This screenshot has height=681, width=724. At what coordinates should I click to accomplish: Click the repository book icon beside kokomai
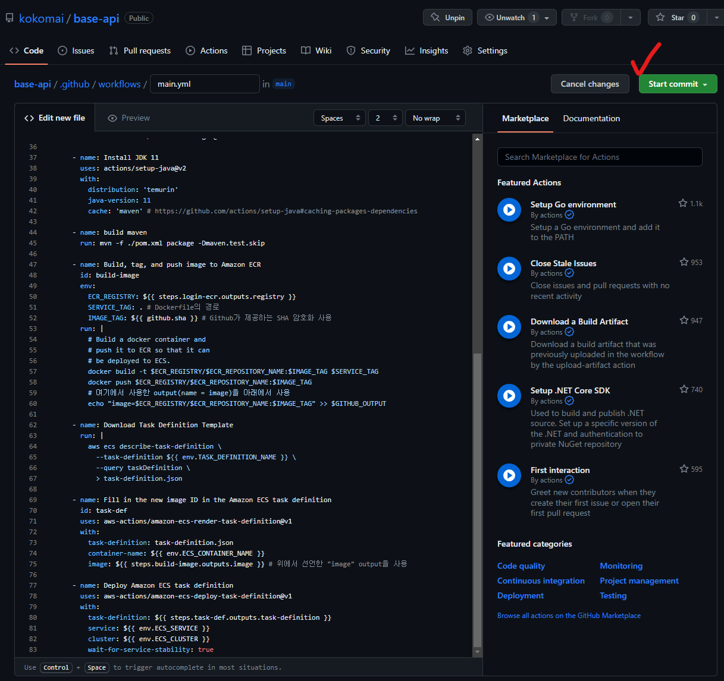point(10,18)
